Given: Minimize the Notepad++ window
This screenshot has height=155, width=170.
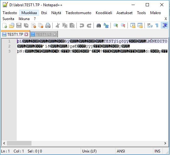Looking at the screenshot, I should 133,5.
